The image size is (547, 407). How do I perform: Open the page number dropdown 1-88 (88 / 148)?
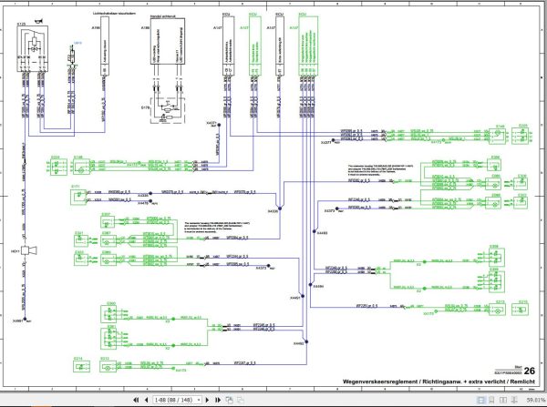click(178, 400)
